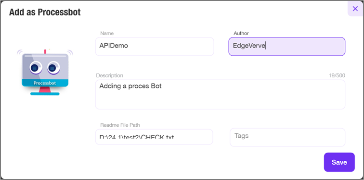The width and height of the screenshot is (364, 180).
Task: Click the 19/500 character counter
Action: tap(337, 76)
